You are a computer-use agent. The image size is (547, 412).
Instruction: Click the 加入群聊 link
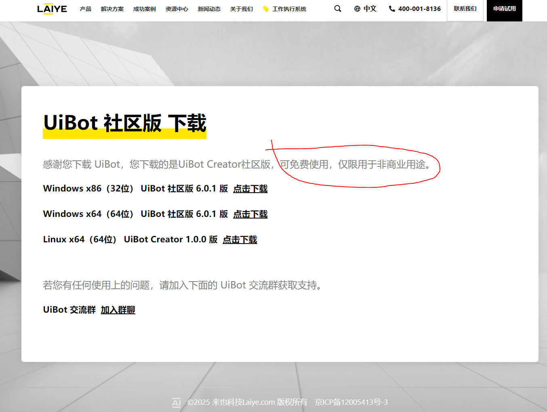tap(118, 310)
